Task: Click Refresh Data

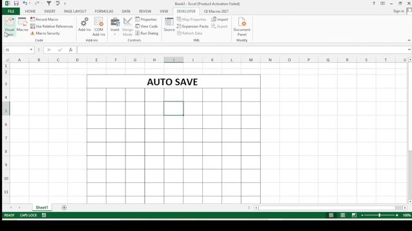Action: coord(189,33)
